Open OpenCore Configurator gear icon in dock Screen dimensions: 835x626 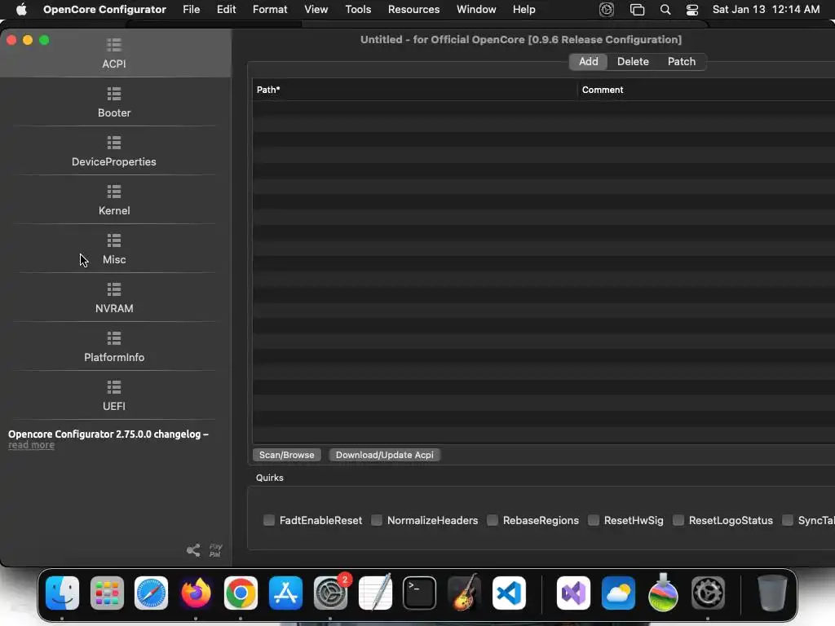click(x=708, y=593)
